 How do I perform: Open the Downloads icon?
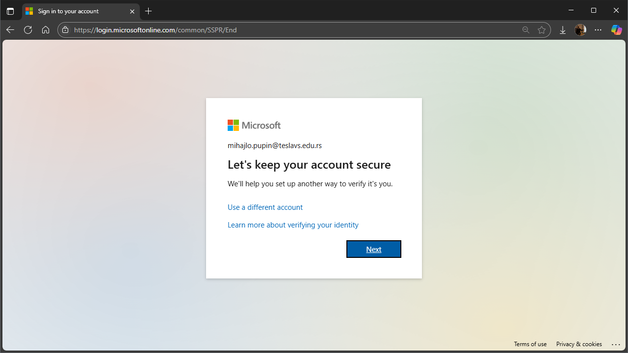pyautogui.click(x=563, y=30)
